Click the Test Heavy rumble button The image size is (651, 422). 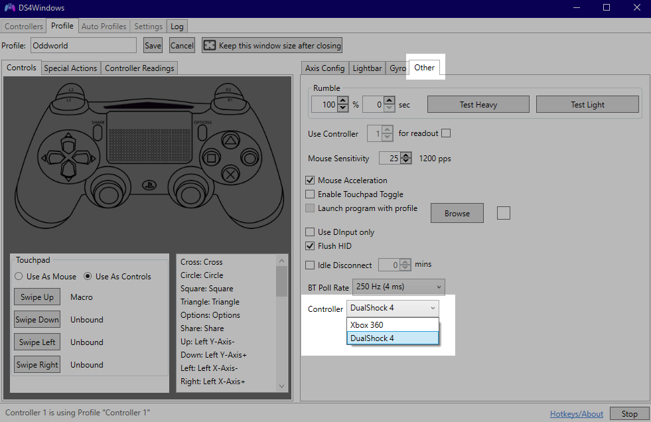pyautogui.click(x=478, y=105)
